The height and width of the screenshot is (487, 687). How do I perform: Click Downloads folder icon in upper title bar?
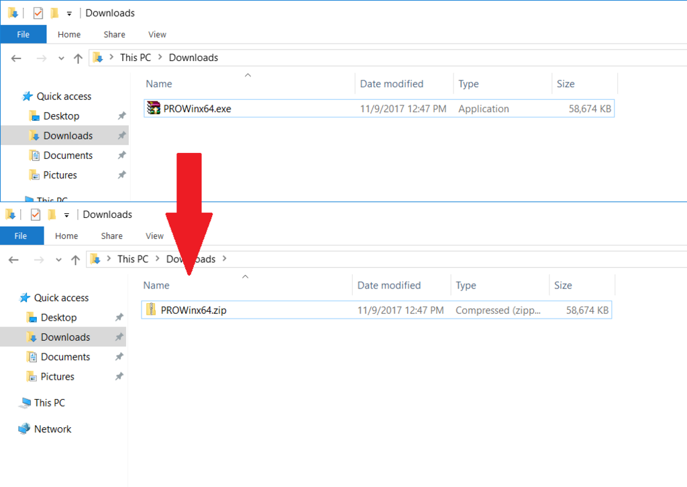click(x=13, y=13)
